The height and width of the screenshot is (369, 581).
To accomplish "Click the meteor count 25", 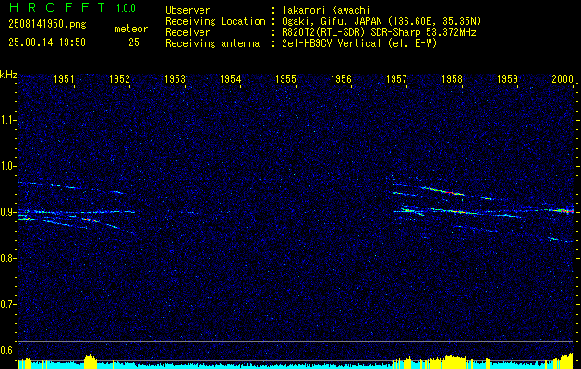I will (134, 42).
